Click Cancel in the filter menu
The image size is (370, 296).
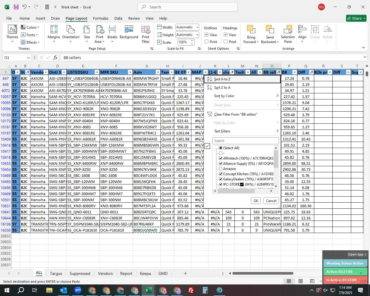tap(271, 201)
